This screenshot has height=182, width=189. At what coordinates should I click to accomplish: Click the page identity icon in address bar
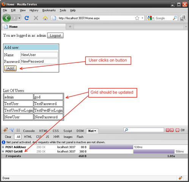(54, 18)
